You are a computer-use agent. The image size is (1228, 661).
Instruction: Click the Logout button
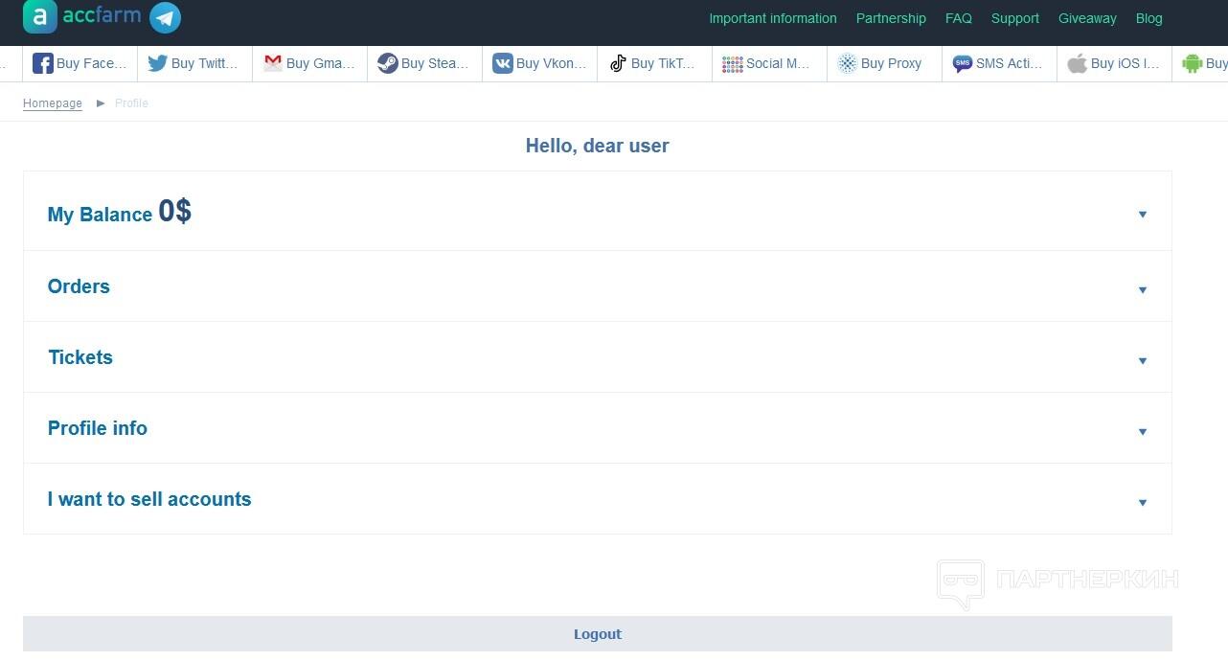(x=598, y=634)
